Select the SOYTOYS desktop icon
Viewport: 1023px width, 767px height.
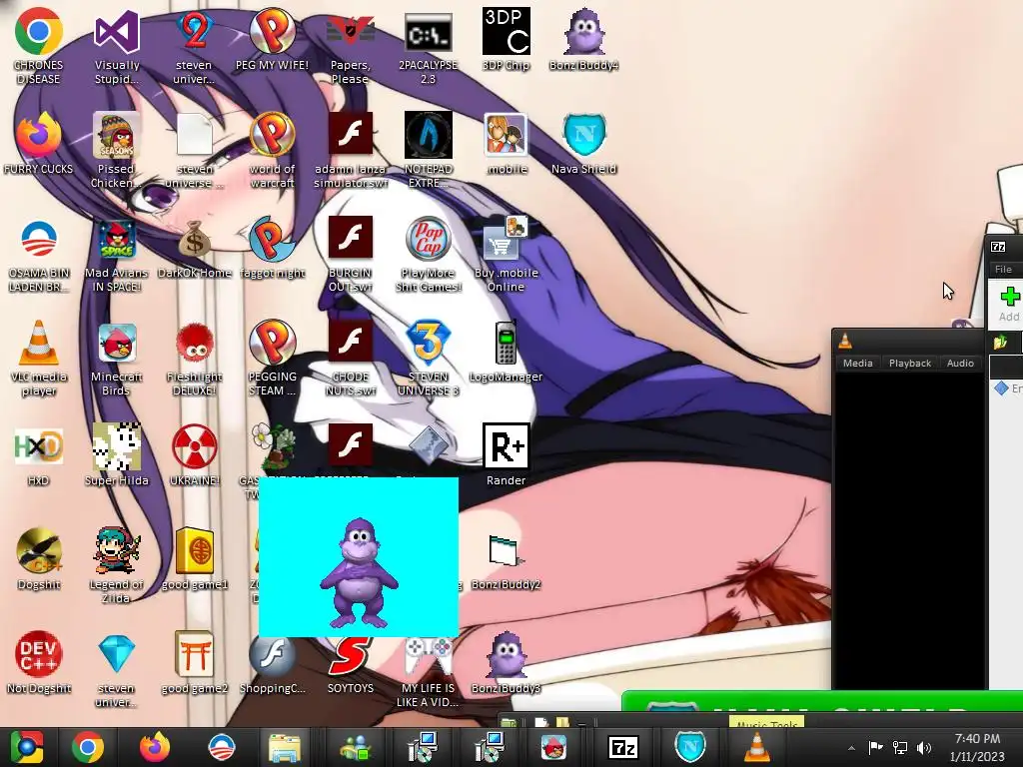[351, 655]
